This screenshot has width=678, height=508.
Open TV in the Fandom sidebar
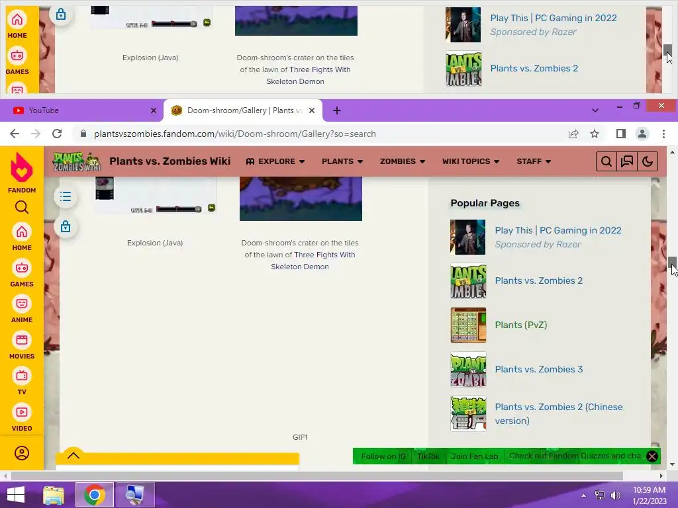click(22, 382)
